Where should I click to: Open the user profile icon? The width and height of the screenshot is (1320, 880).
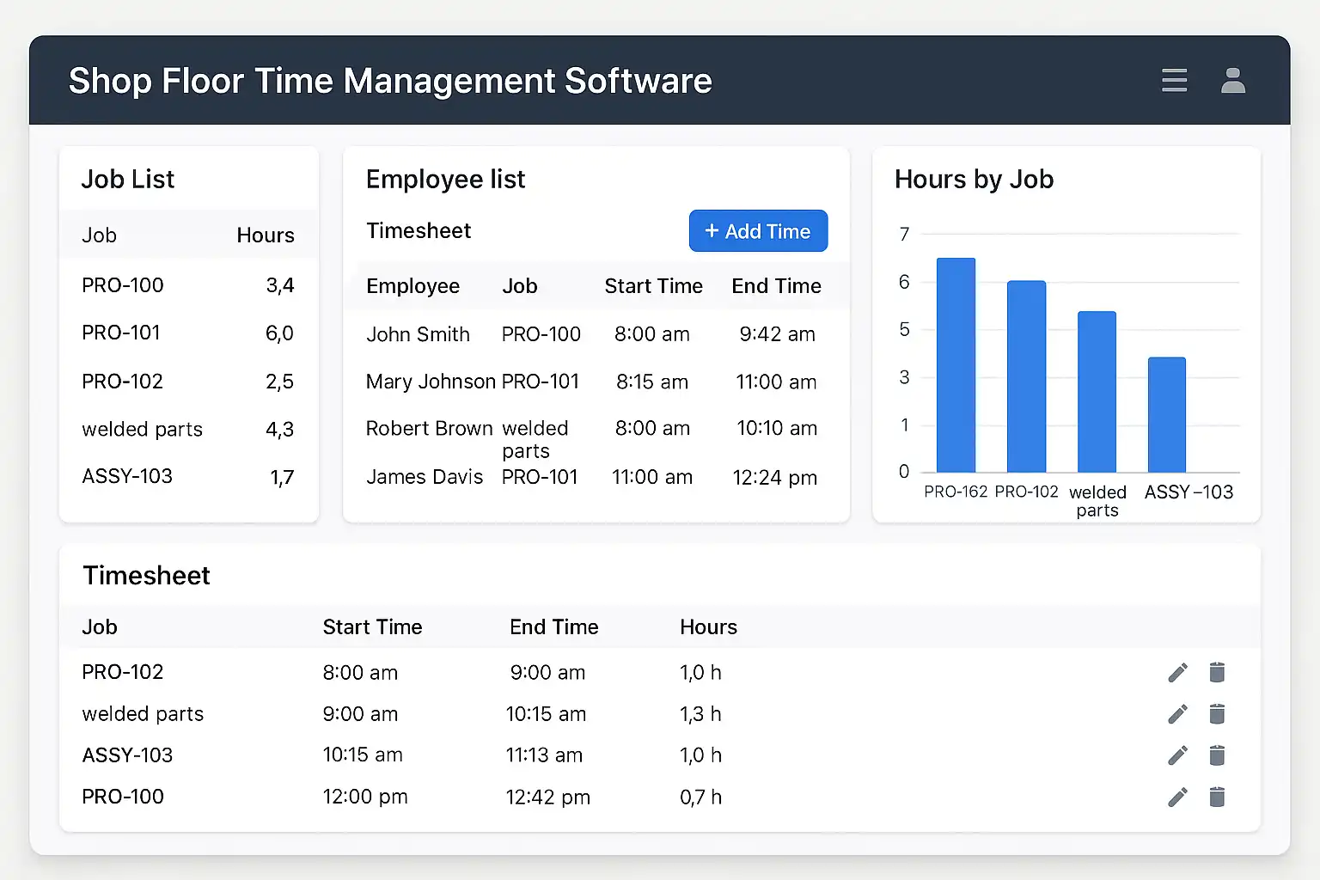pyautogui.click(x=1233, y=80)
